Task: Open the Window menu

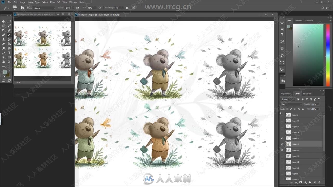Action: tap(73, 2)
